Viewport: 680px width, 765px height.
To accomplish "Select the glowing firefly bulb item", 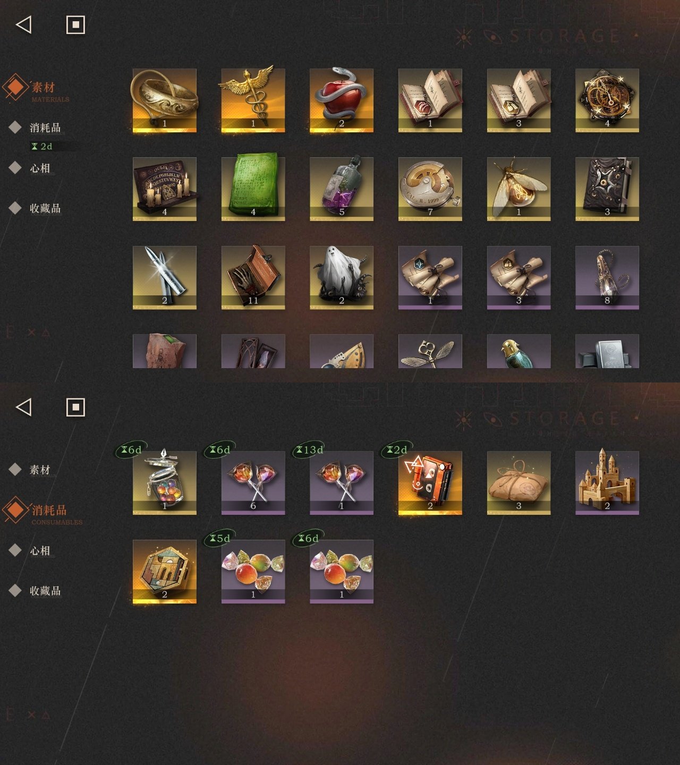I will tap(518, 189).
